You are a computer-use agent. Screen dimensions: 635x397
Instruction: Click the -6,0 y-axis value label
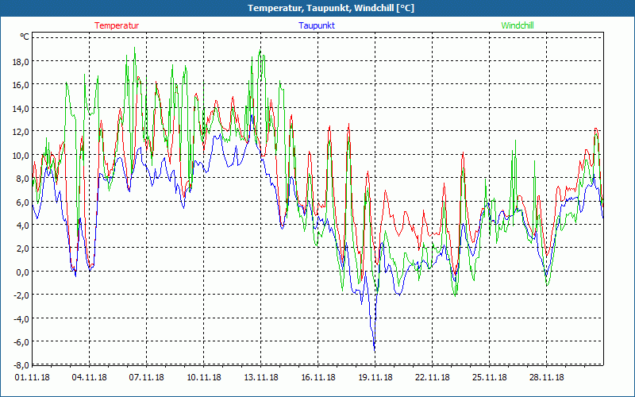coord(20,342)
